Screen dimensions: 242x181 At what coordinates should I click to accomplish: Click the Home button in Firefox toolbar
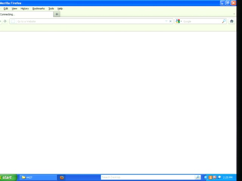tap(231, 21)
